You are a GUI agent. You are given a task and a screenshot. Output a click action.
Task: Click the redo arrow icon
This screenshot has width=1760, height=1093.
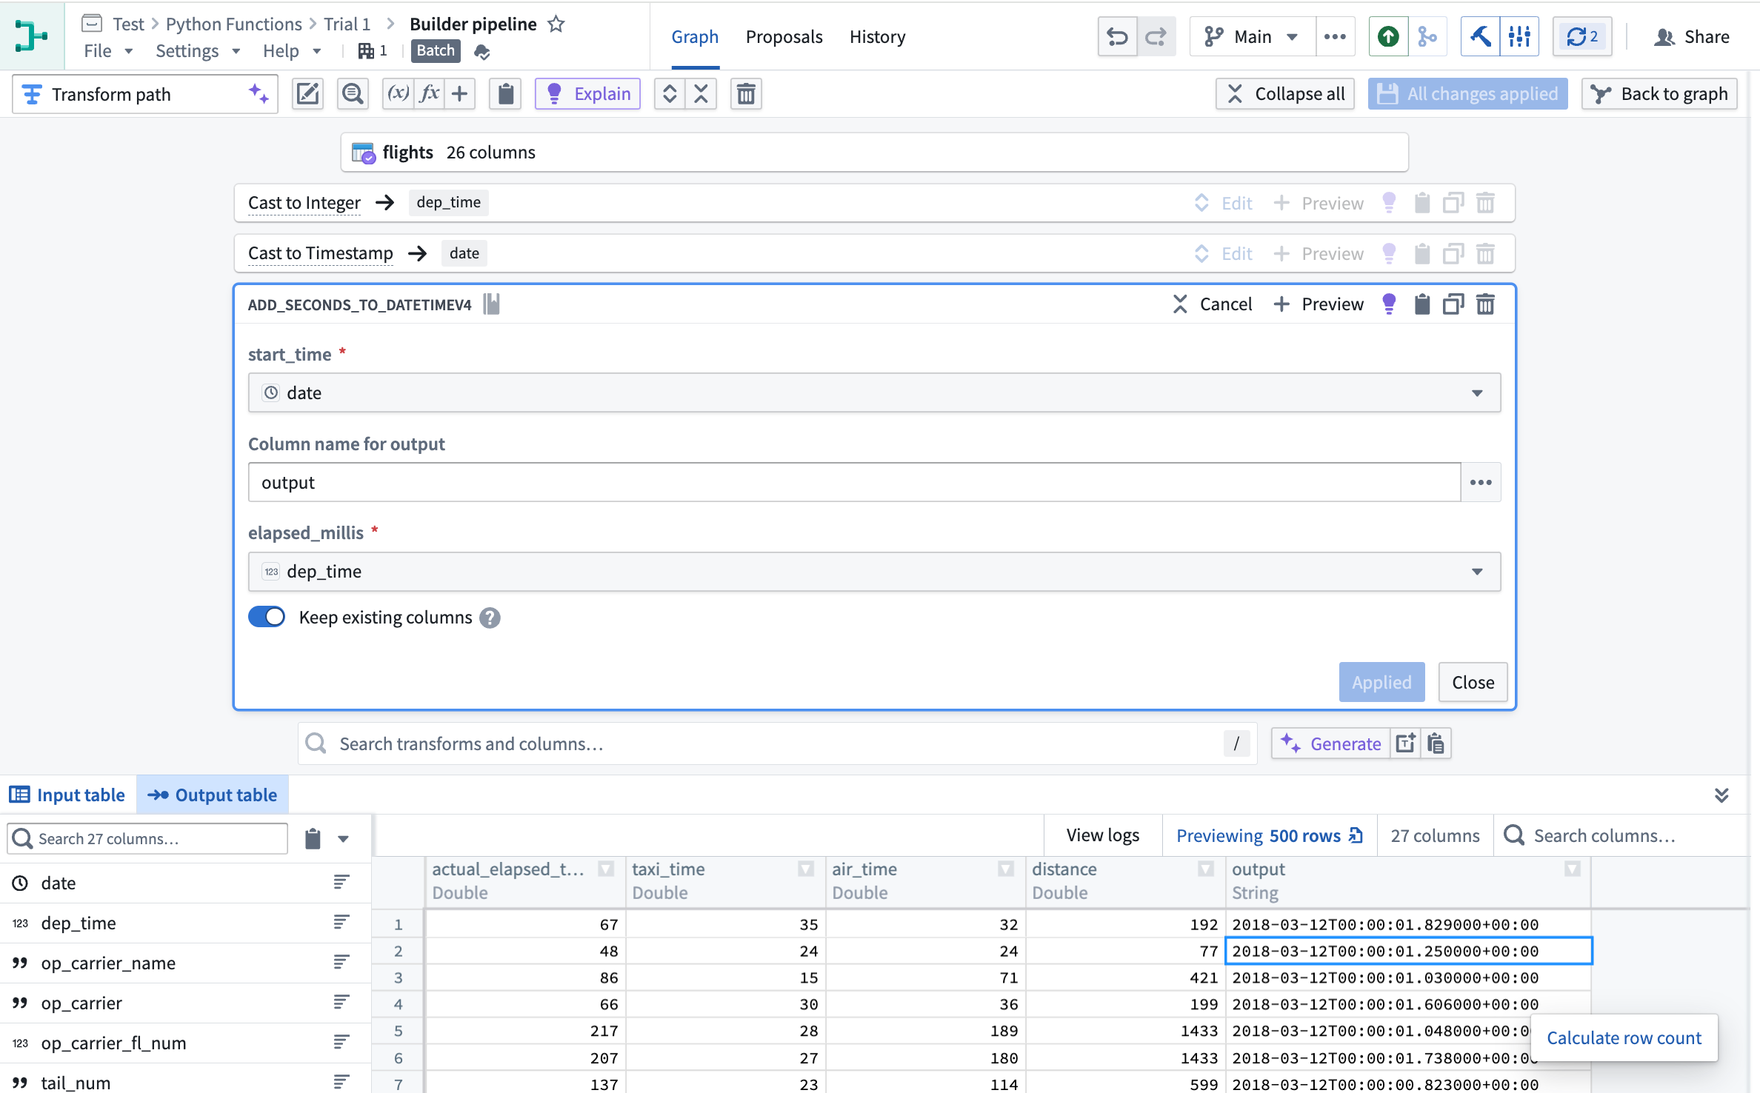(x=1156, y=36)
